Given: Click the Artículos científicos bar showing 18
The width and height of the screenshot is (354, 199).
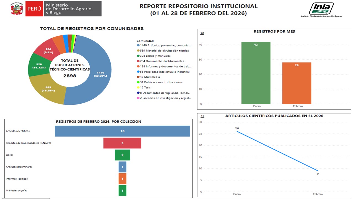Looking at the screenshot, I should coord(123,131).
